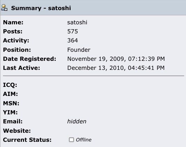Image resolution: width=186 pixels, height=147 pixels.
Task: Click the ICQ: field label
Action: [10, 85]
